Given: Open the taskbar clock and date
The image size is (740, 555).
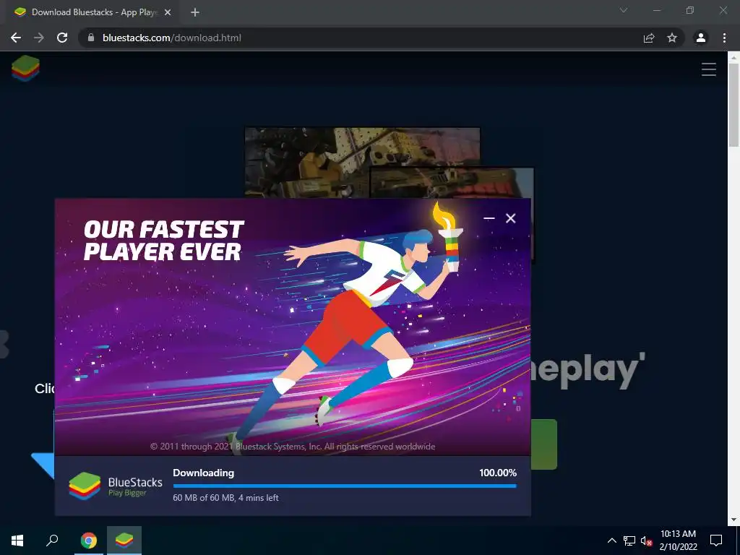Looking at the screenshot, I should click(x=678, y=541).
